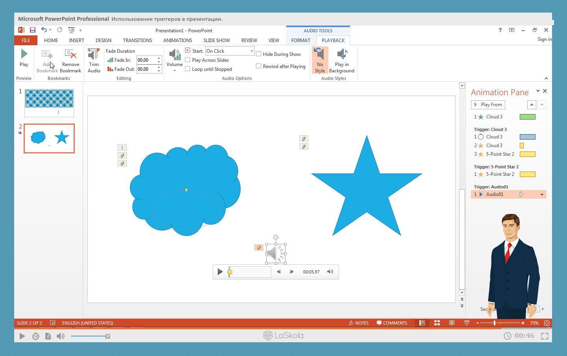
Task: Click the Save icon in quick access toolbar
Action: coord(33,30)
